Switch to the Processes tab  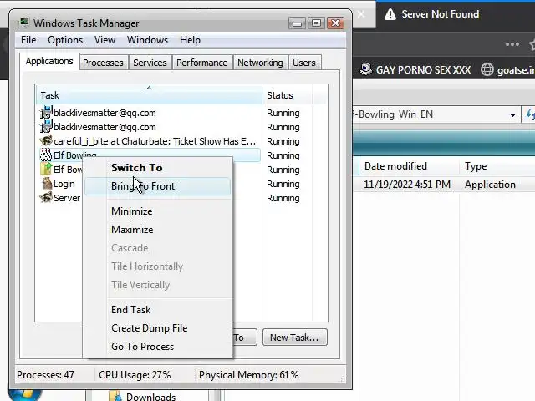point(103,63)
